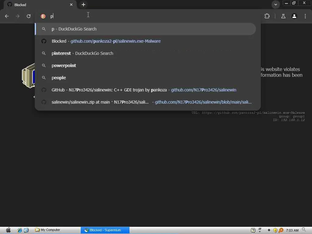Click the 7:03 AM system clock

(292, 230)
